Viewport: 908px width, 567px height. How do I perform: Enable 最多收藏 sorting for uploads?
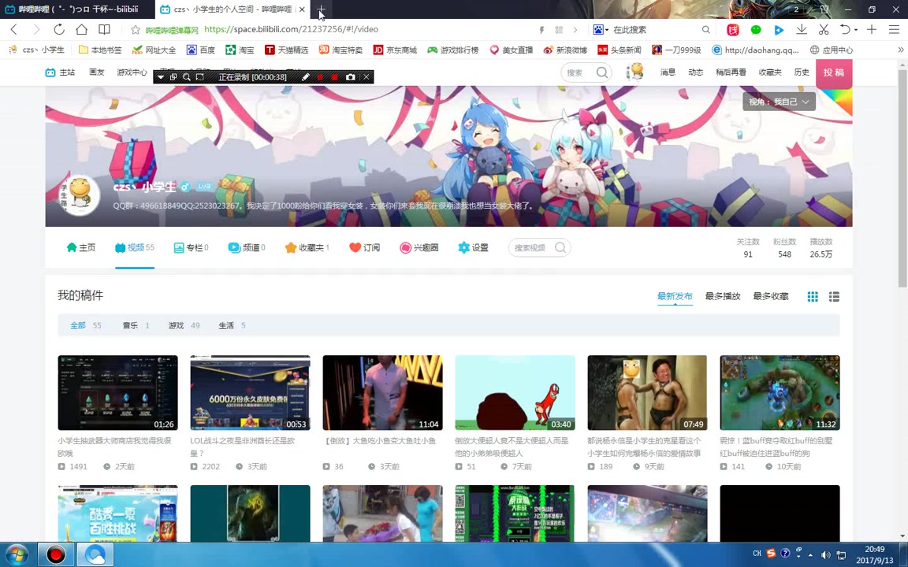(x=770, y=296)
